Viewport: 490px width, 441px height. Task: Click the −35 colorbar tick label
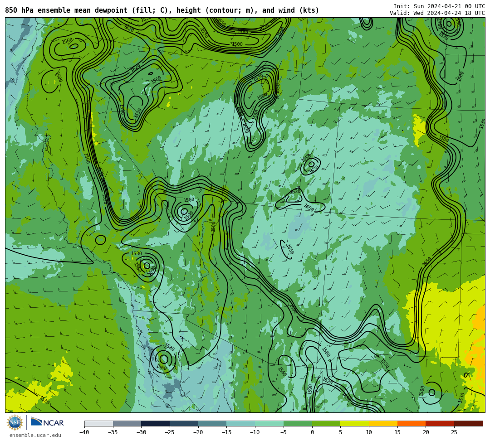coord(113,432)
